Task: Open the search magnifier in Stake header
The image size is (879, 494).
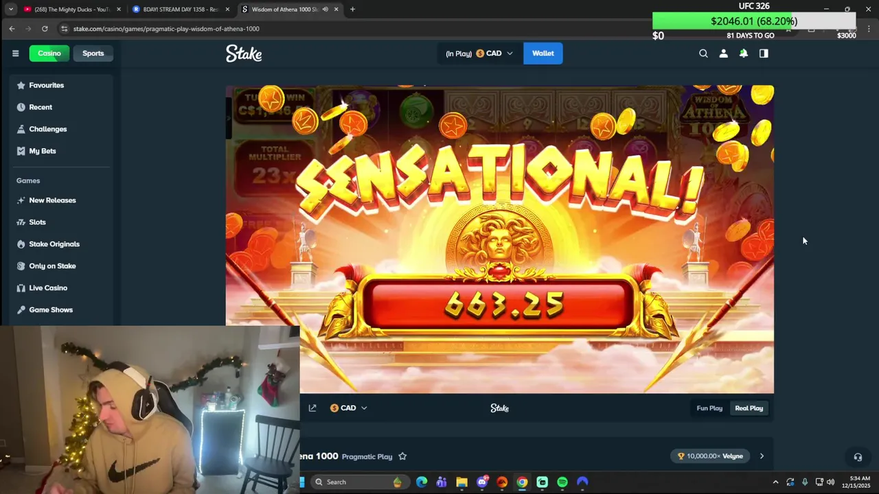Action: click(x=703, y=54)
